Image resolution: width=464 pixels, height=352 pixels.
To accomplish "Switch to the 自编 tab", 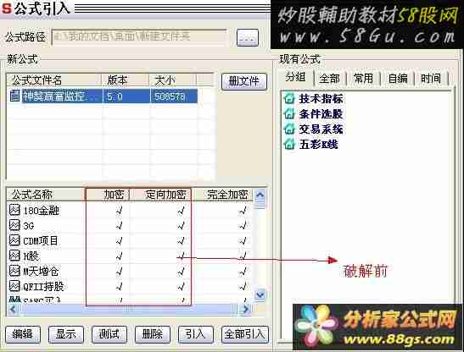I will [x=398, y=79].
